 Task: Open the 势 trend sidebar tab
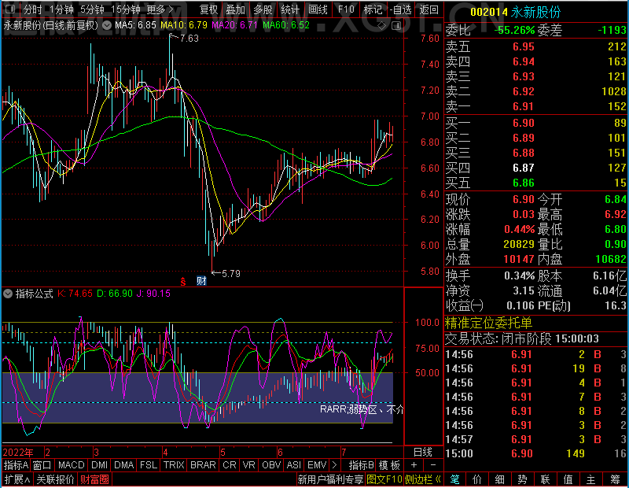point(522,479)
